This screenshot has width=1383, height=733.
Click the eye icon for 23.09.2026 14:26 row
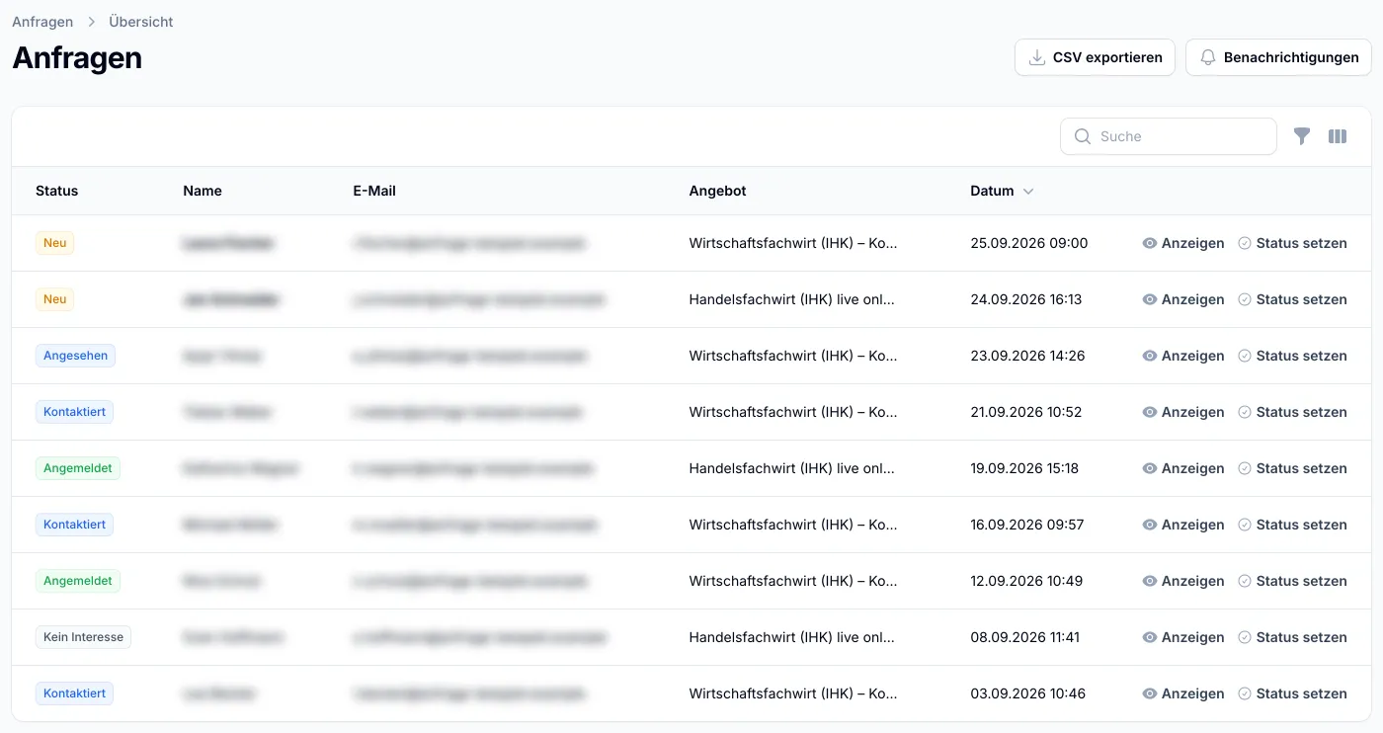[x=1150, y=356]
